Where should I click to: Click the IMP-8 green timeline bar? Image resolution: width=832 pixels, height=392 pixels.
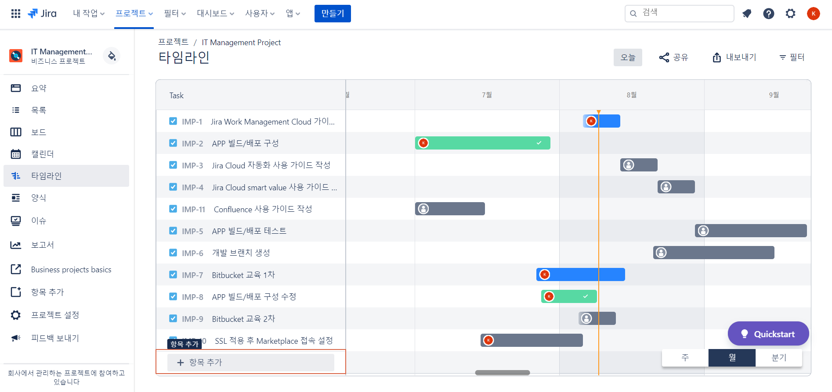[x=569, y=296]
